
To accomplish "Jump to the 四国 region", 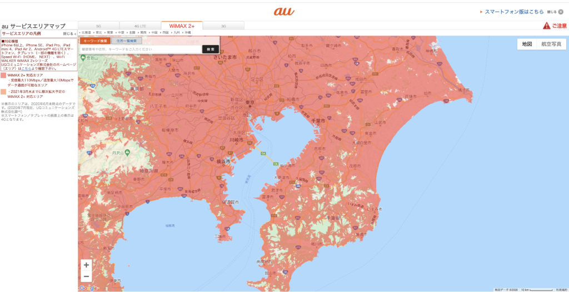I will point(164,33).
